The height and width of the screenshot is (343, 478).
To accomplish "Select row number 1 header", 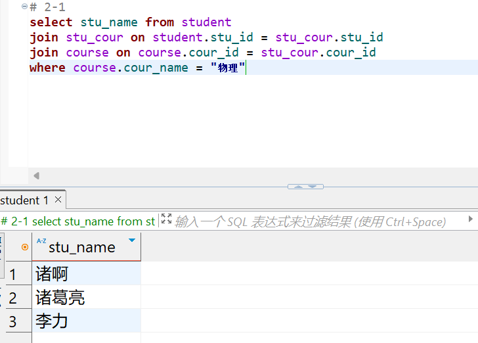I will (x=13, y=274).
